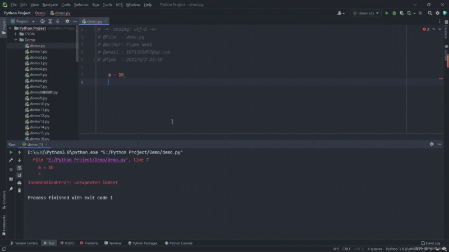The width and height of the screenshot is (449, 252).
Task: Close the demo.py editor tab
Action: pyautogui.click(x=106, y=21)
